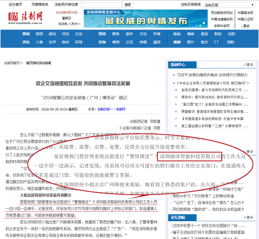Image resolution: width=259 pixels, height=239 pixels.
Task: Open 中央企业领导人员管理规定 news item
Action: pyautogui.click(x=213, y=83)
